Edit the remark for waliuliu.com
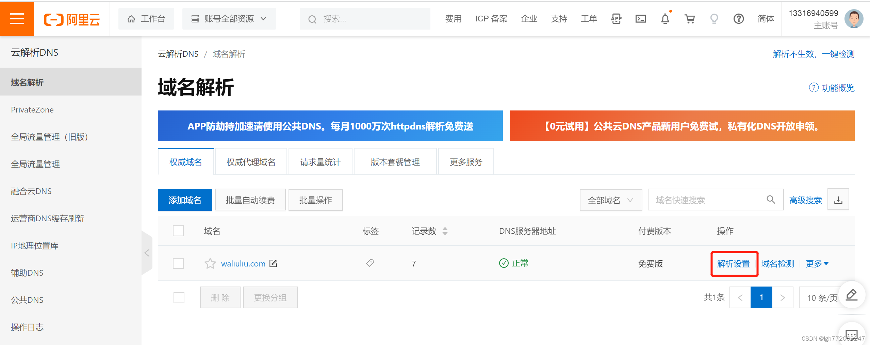The height and width of the screenshot is (345, 870). coord(273,263)
